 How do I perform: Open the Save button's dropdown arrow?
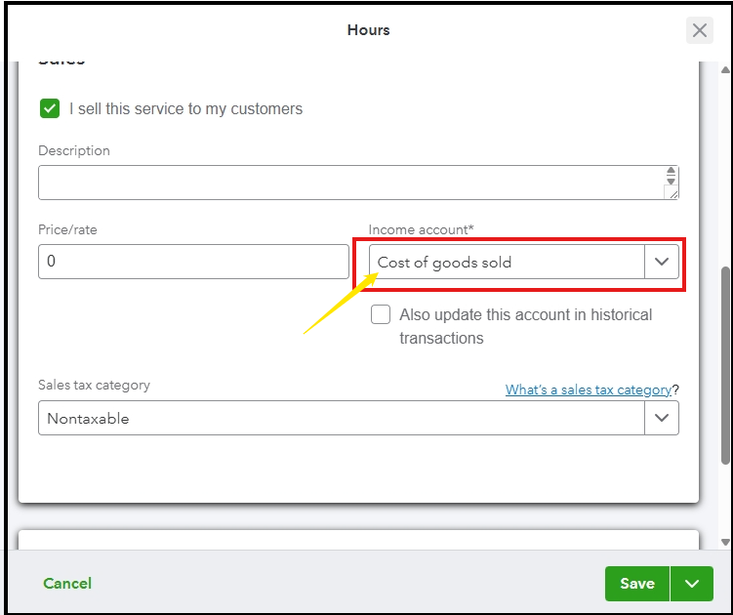click(x=692, y=583)
